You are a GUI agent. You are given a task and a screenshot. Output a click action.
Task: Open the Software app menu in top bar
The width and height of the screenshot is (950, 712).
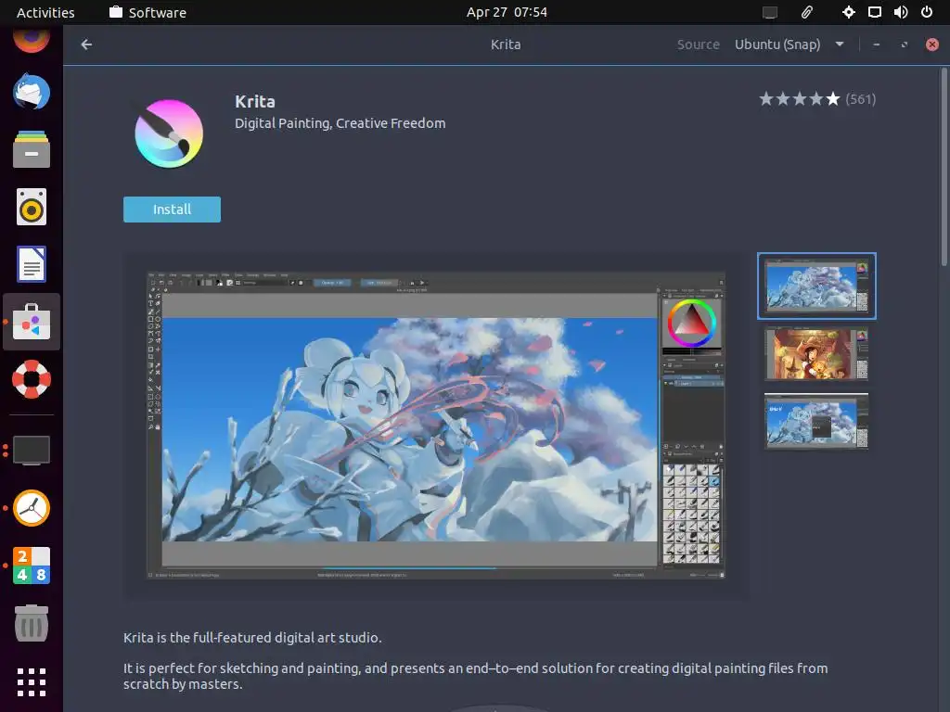click(x=148, y=12)
